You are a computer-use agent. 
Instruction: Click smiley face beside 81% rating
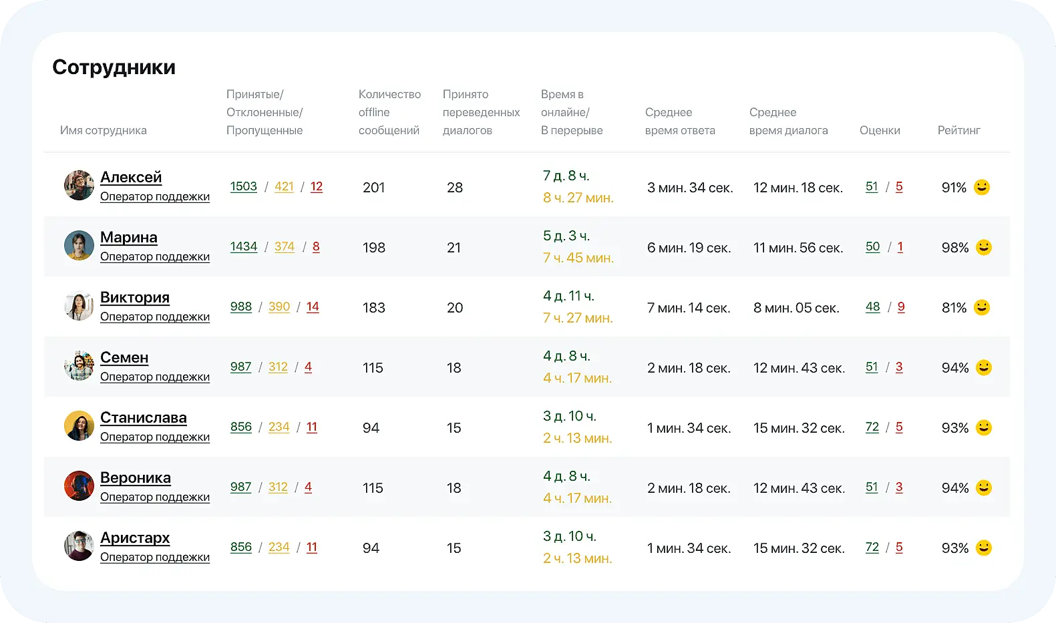click(x=981, y=307)
